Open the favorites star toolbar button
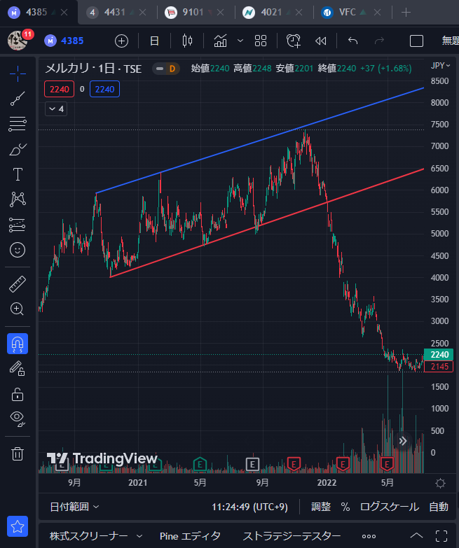The image size is (459, 548). click(x=18, y=526)
